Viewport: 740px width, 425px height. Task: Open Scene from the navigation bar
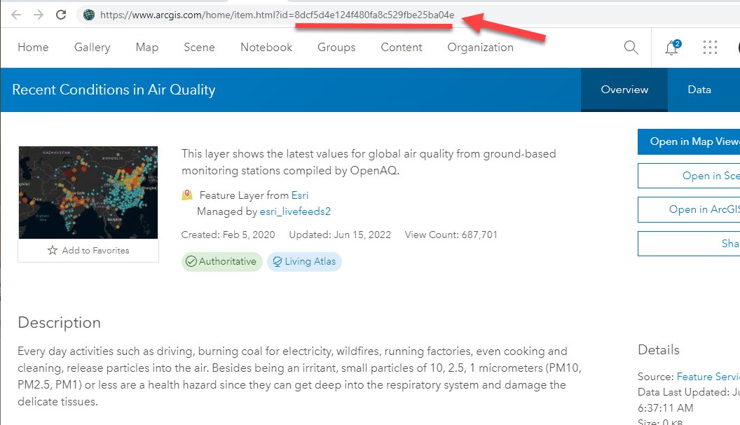point(199,47)
